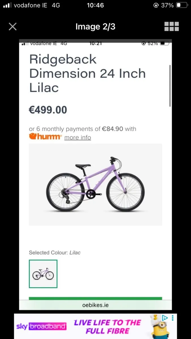191x339 pixels.
Task: Click the 'more info' link
Action: 78,138
